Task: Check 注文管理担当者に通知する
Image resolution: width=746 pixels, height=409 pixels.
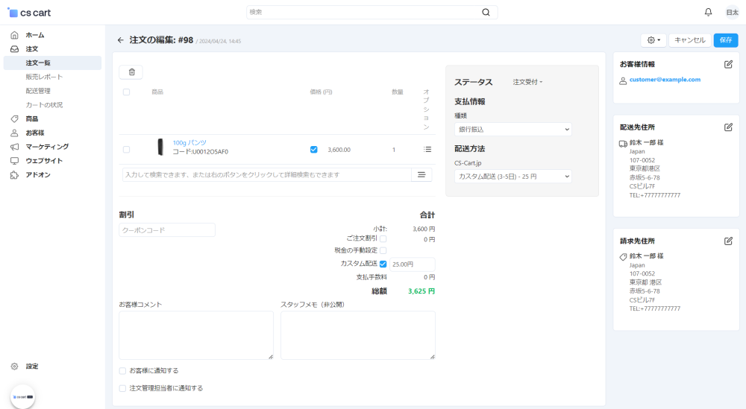Action: click(123, 388)
